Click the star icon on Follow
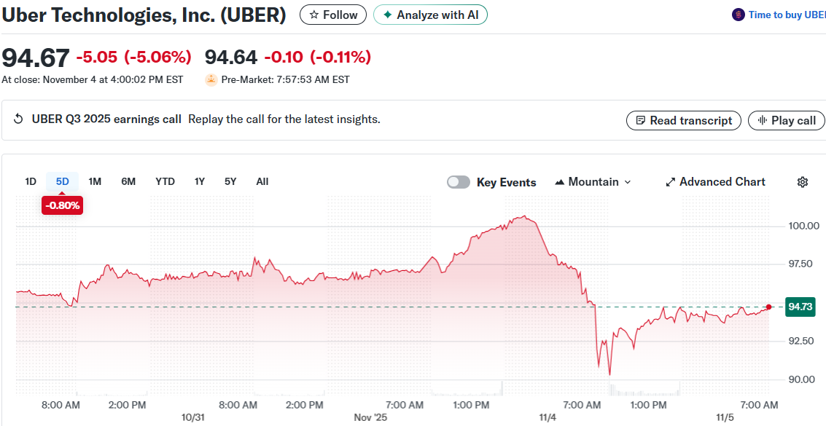Viewport: 826px width, 426px height. click(x=313, y=15)
